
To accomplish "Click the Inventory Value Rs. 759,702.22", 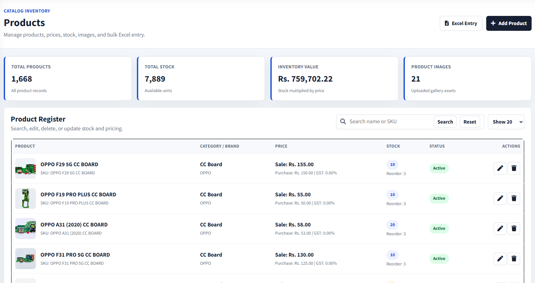I will 305,79.
